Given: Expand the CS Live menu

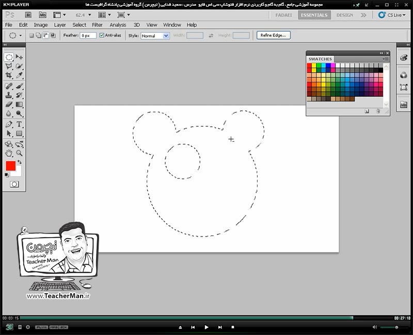Looking at the screenshot, I should tap(392, 15).
